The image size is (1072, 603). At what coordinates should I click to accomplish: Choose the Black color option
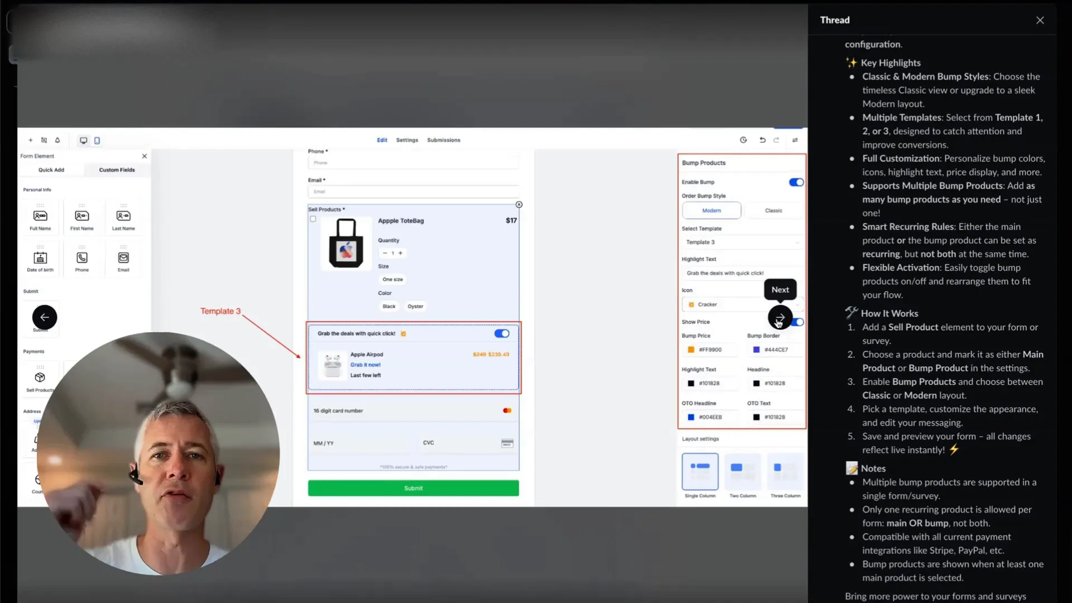[x=389, y=306]
